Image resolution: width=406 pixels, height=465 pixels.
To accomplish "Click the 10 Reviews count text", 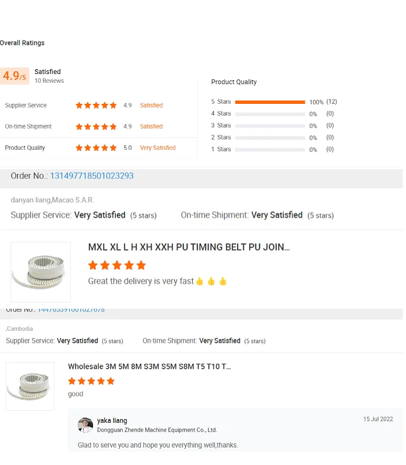I will click(49, 81).
